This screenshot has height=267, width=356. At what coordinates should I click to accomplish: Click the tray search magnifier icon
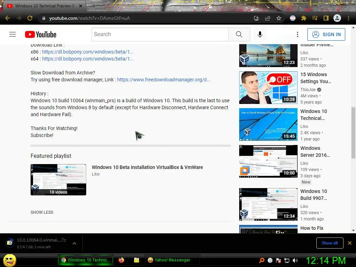[x=261, y=260]
